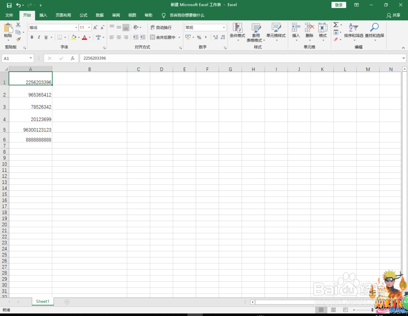Click the borders icon in font group

pyautogui.click(x=60, y=37)
